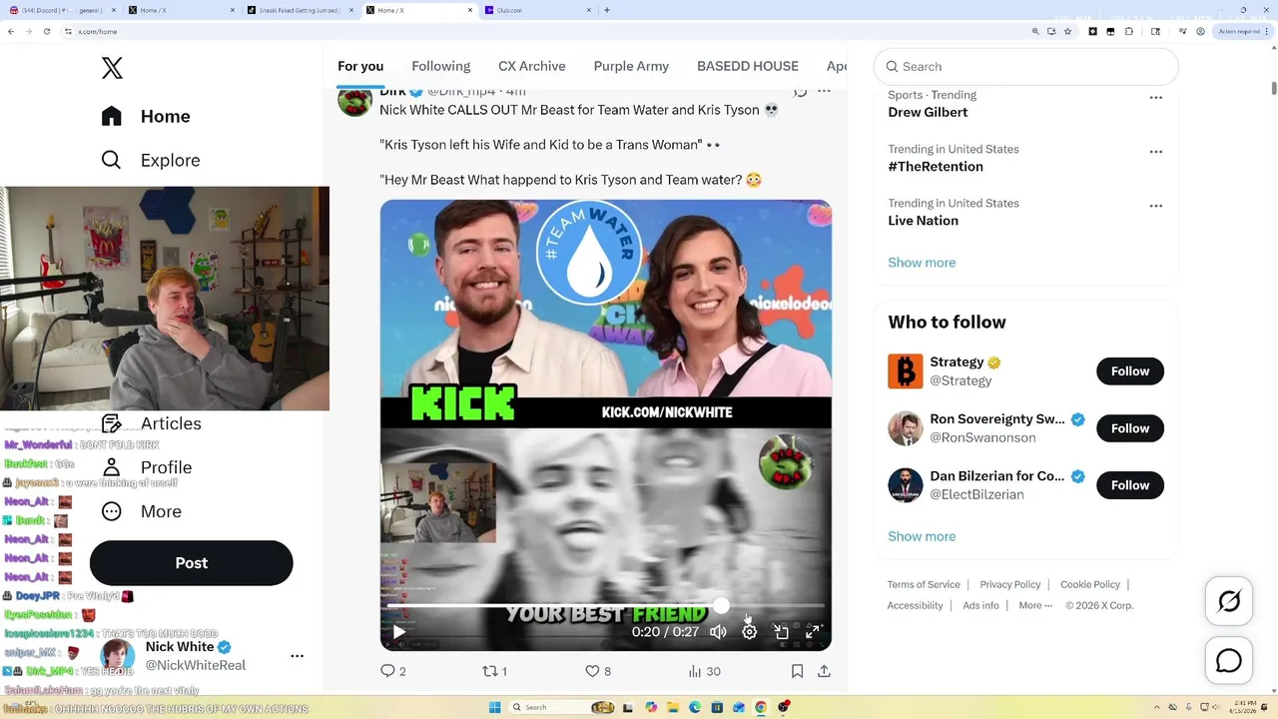Image resolution: width=1278 pixels, height=719 pixels.
Task: Open the Live Nation trending topic
Action: (x=923, y=220)
